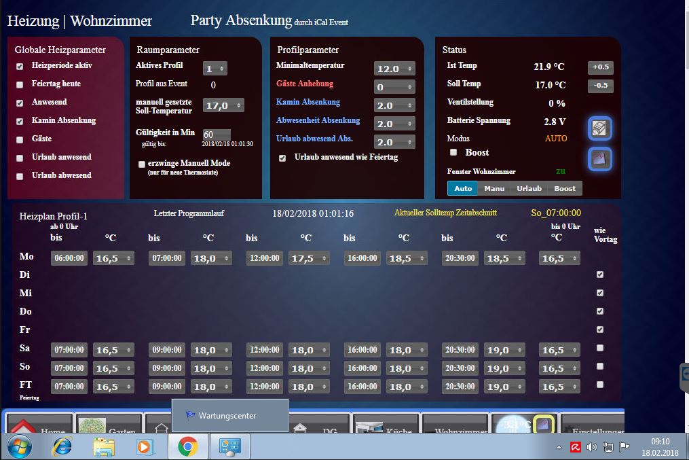Click the AUTO Modus value
Image resolution: width=689 pixels, height=460 pixels.
556,139
